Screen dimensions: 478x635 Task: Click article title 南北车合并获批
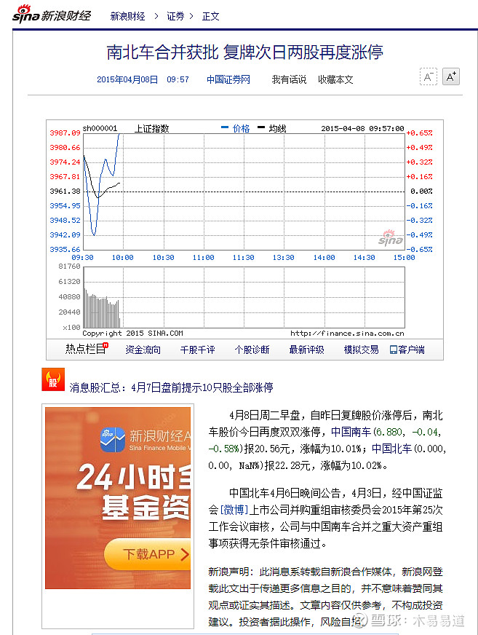pos(244,52)
